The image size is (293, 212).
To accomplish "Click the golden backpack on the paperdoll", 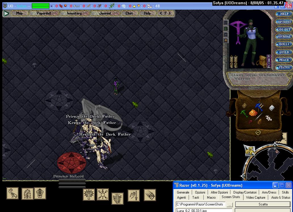I will click(x=261, y=61).
